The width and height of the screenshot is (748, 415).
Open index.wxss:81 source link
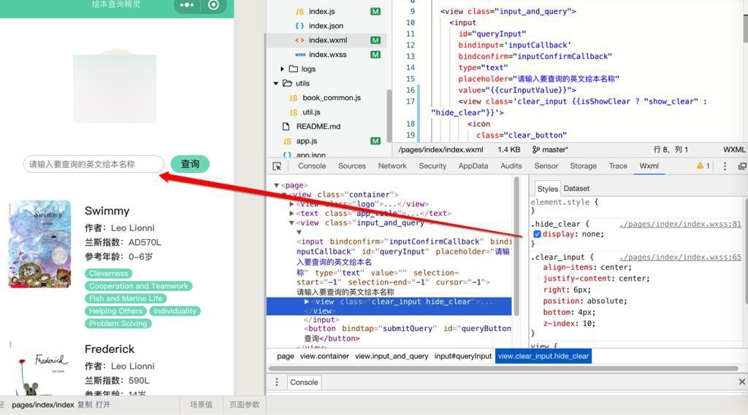coord(680,224)
